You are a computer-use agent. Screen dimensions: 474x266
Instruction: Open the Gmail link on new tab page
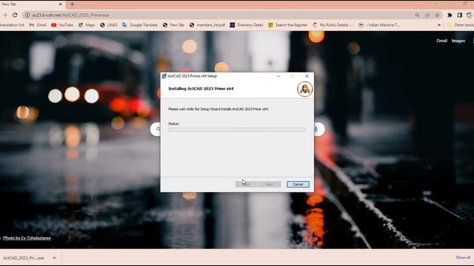(441, 41)
